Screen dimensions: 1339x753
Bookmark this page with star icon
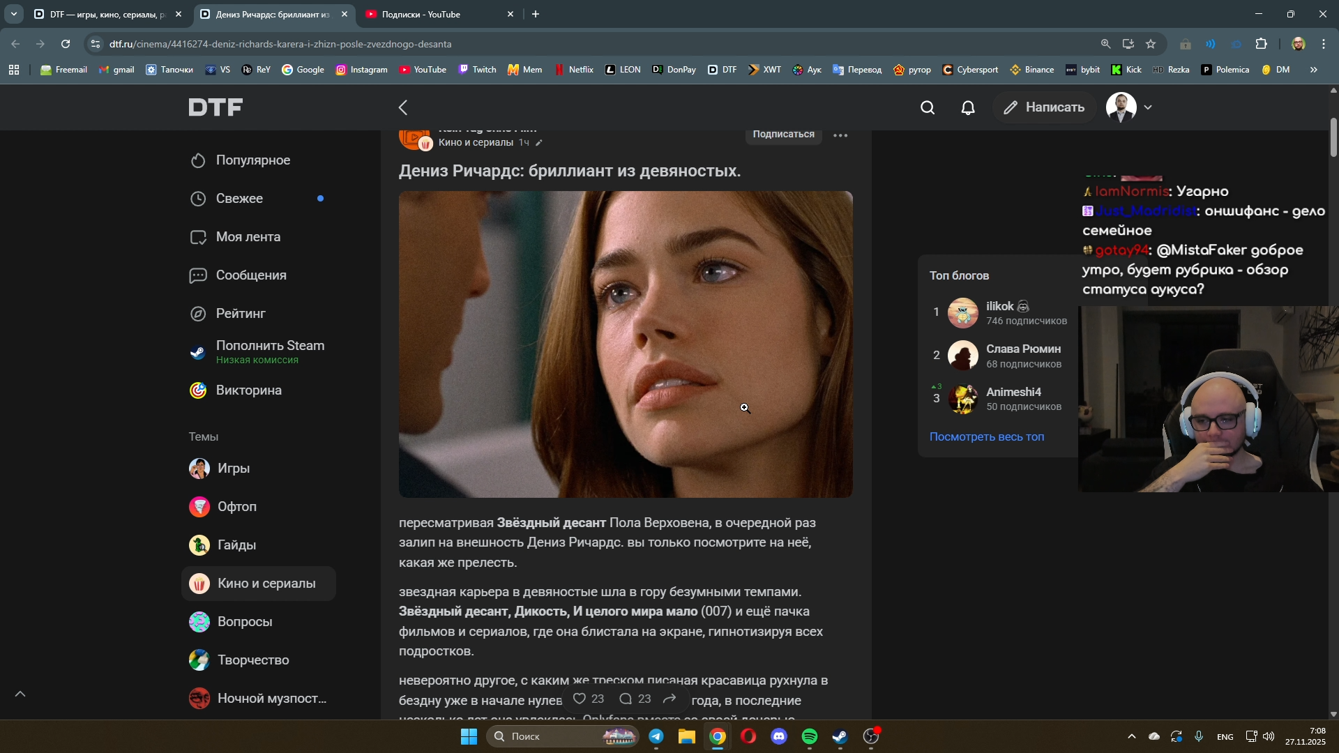(1151, 44)
